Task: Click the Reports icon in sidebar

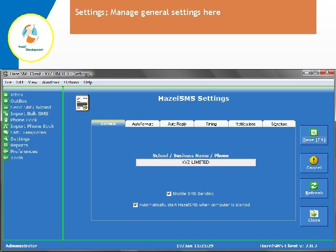Action: 6,145
